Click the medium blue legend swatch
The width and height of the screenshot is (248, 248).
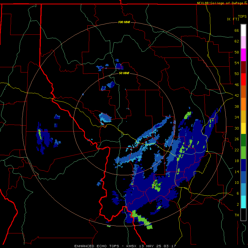pos(243,177)
